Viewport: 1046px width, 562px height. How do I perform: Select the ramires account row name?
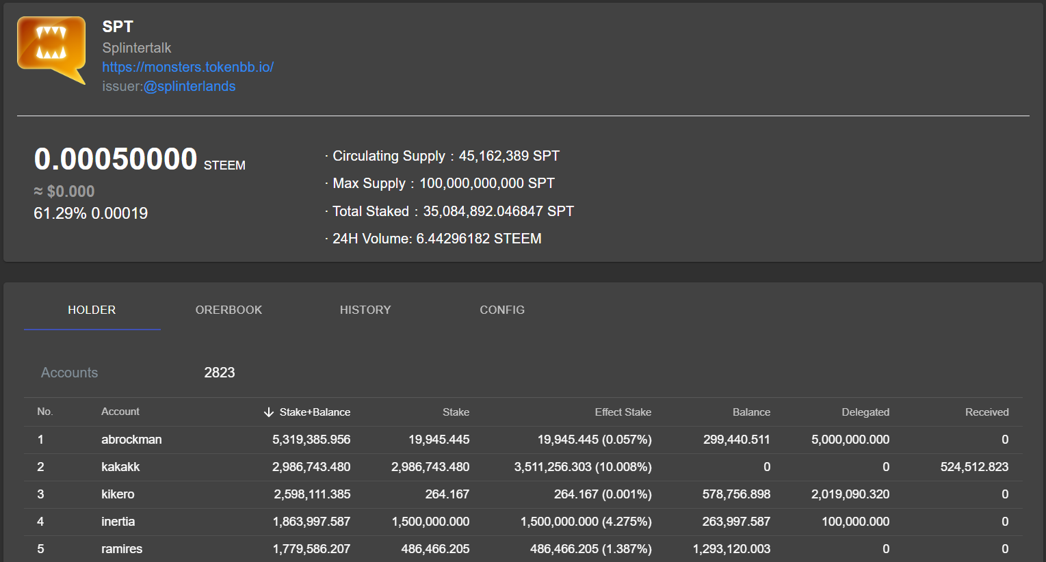[x=122, y=549]
